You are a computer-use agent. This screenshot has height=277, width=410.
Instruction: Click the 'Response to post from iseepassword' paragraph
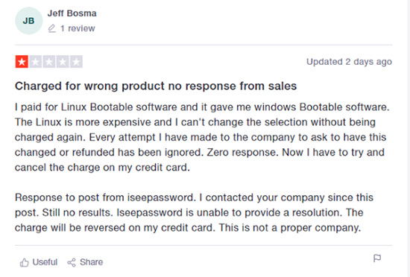(194, 212)
